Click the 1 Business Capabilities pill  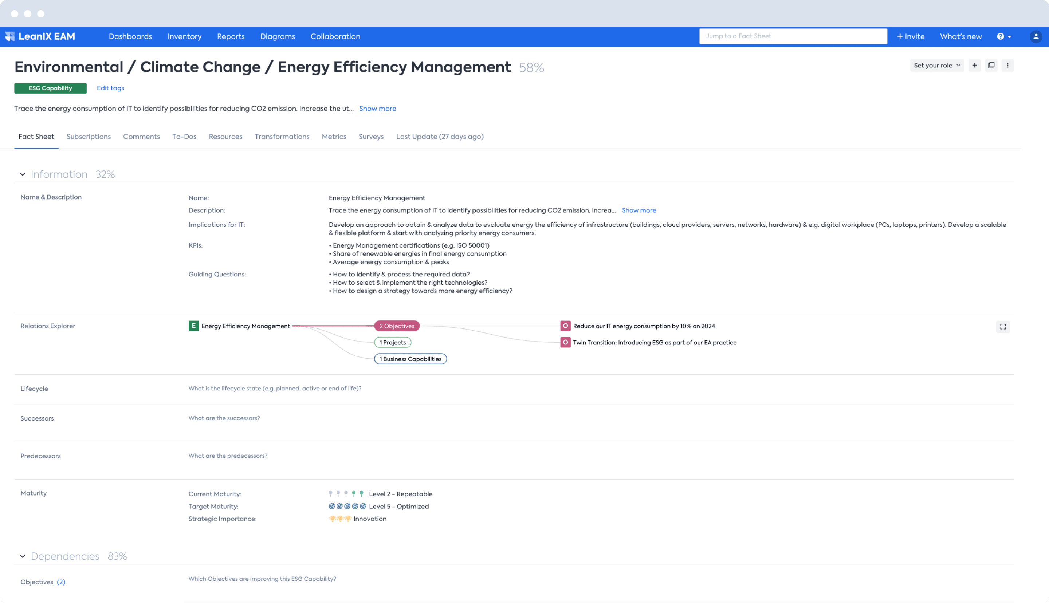point(410,359)
